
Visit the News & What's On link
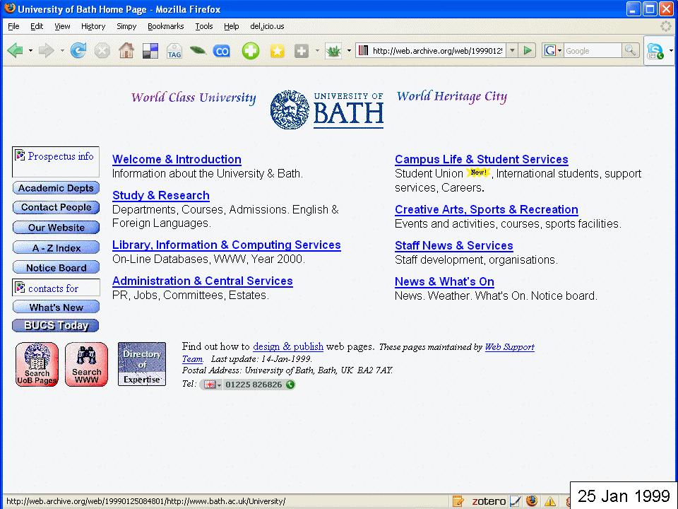pyautogui.click(x=444, y=282)
